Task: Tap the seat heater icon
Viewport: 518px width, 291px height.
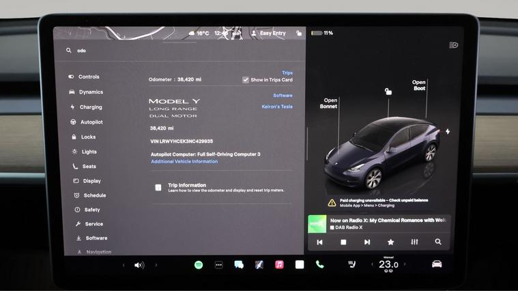Action: (x=353, y=265)
